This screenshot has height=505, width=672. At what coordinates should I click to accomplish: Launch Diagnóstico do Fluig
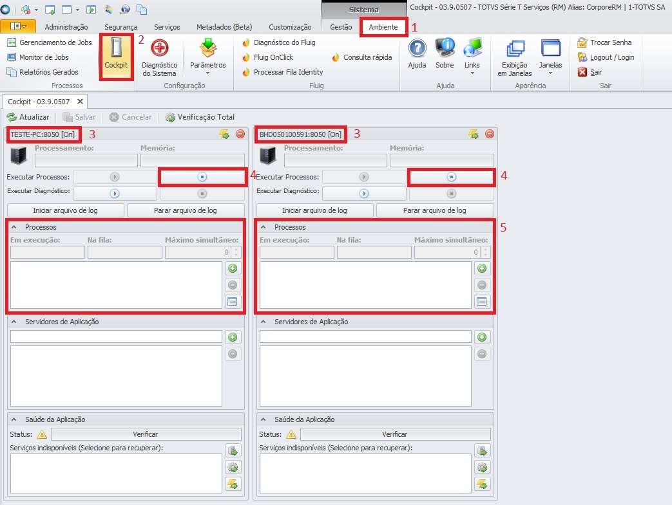pyautogui.click(x=279, y=42)
